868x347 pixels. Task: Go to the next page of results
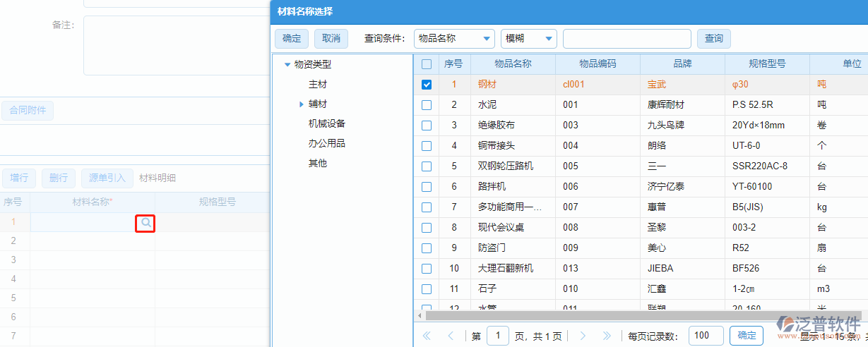coord(583,336)
